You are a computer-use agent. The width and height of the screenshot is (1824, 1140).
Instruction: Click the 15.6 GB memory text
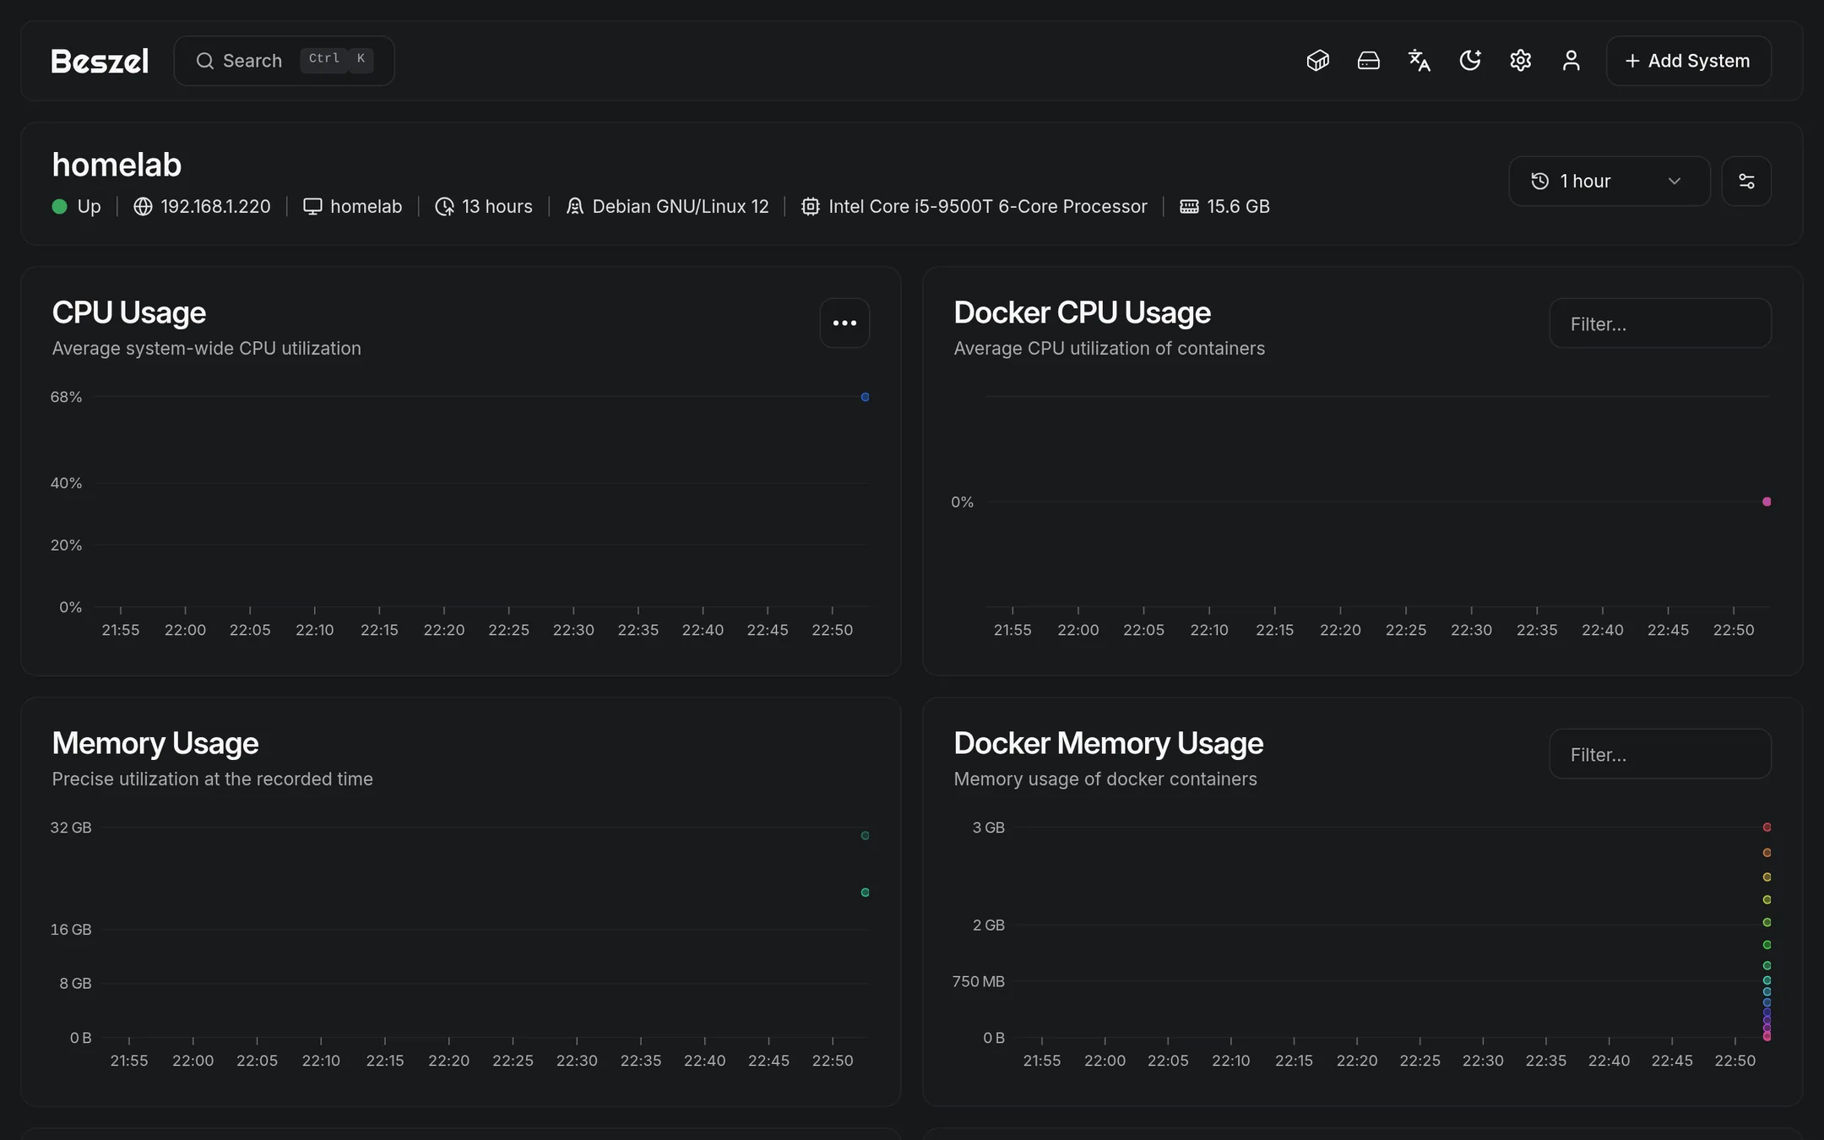[1238, 206]
